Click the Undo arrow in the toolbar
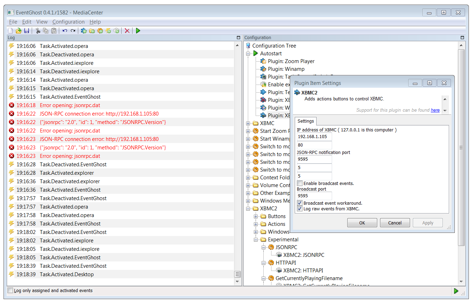471x303 pixels. (65, 31)
